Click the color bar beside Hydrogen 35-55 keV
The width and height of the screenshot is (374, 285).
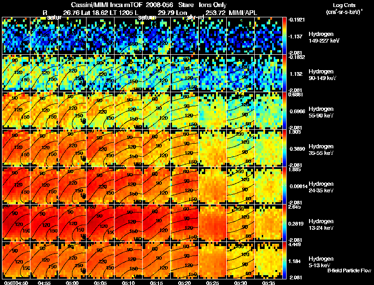click(284, 148)
